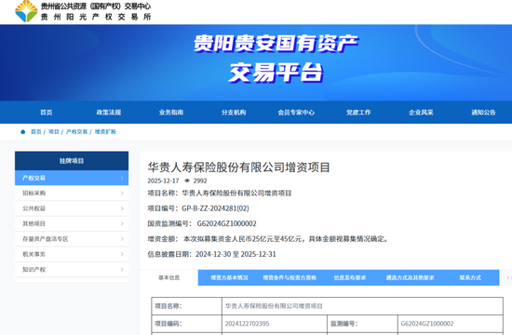The height and width of the screenshot is (335, 512).
Task: Click project code 2024122702395 in table
Action: click(248, 324)
